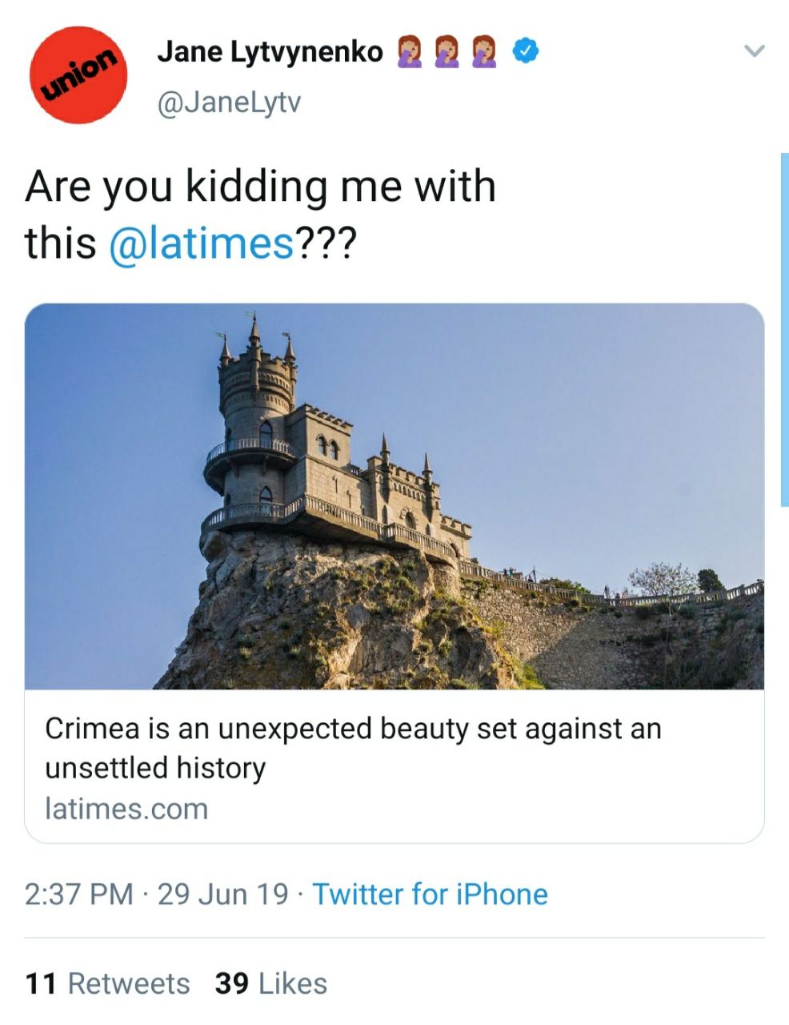View the 11 Retweets list
The width and height of the screenshot is (789, 1025).
pos(107,983)
